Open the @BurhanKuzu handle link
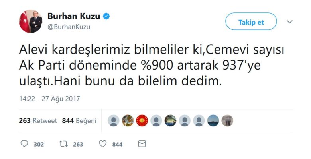Screen dimensions: 311x159 coord(69,27)
